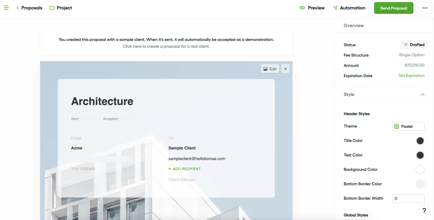Click the Project folder icon

click(x=52, y=8)
